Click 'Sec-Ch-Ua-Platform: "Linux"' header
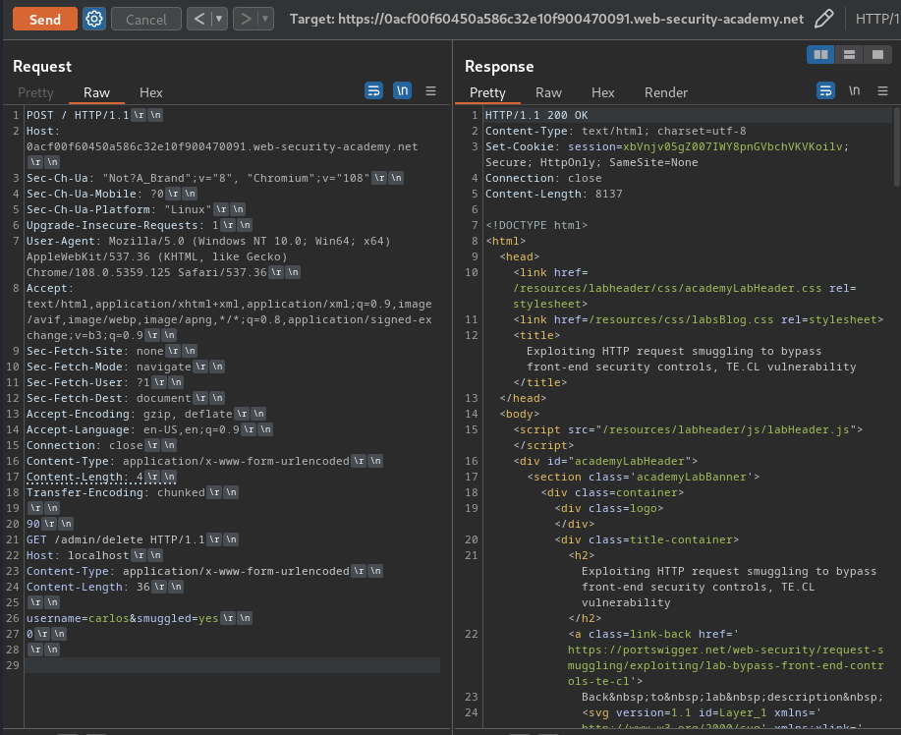 pos(119,209)
